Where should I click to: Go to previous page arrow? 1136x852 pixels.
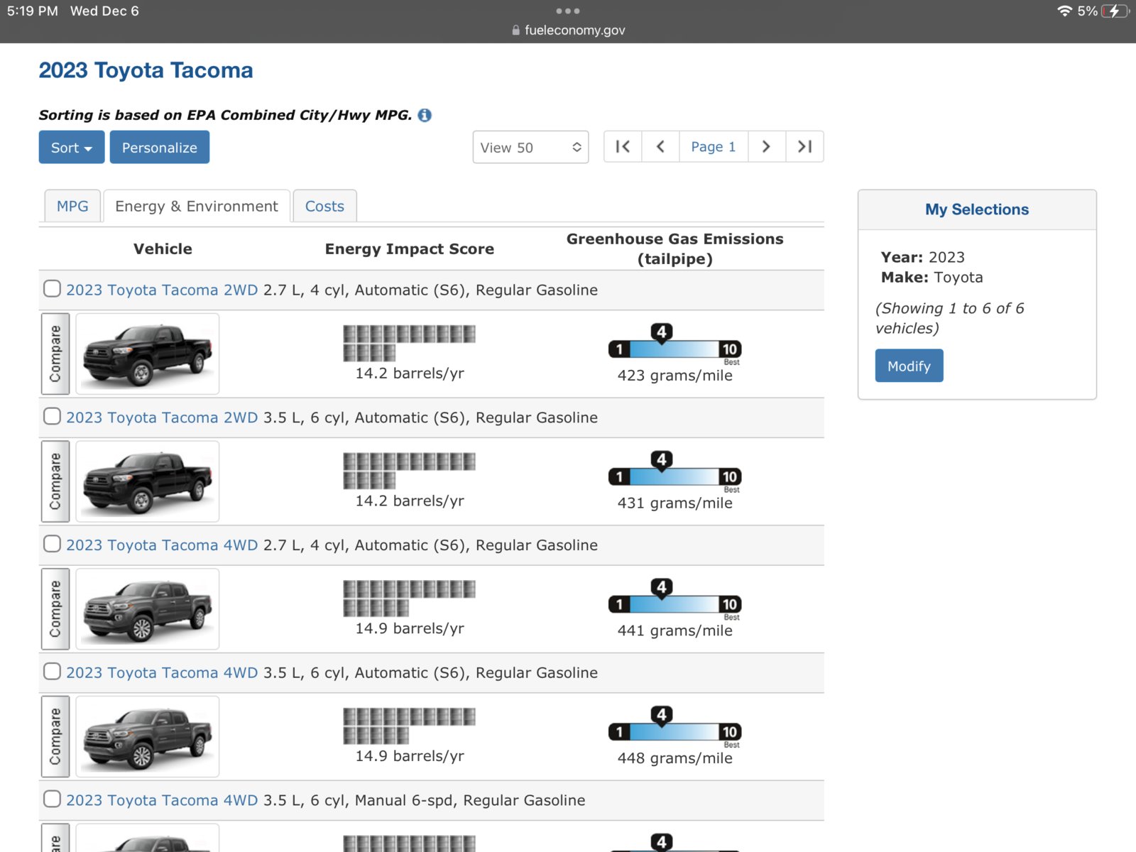pyautogui.click(x=660, y=147)
